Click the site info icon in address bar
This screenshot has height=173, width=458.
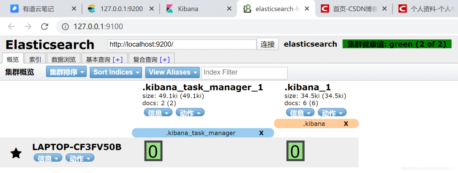[x=65, y=26]
